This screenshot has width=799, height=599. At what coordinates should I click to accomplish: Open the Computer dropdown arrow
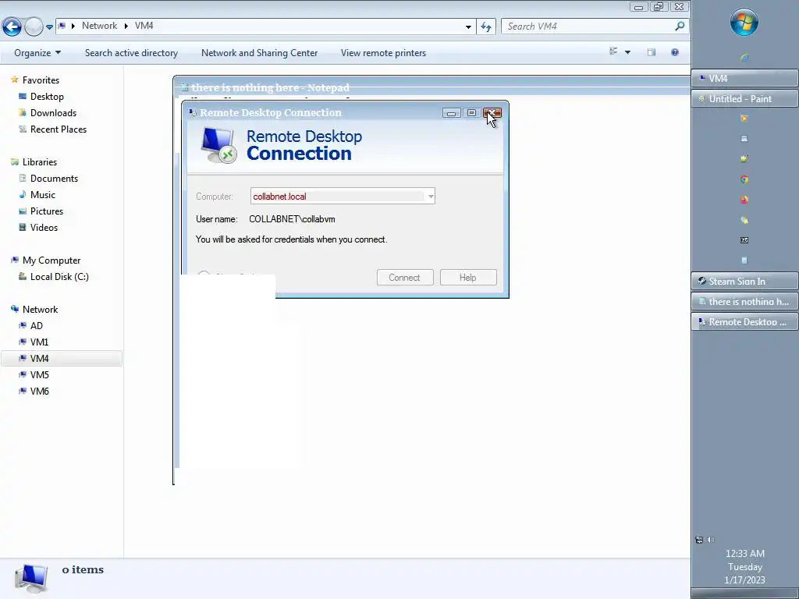[x=431, y=196]
